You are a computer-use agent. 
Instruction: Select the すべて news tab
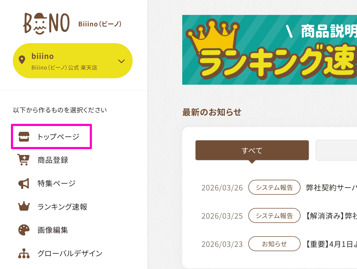(252, 150)
